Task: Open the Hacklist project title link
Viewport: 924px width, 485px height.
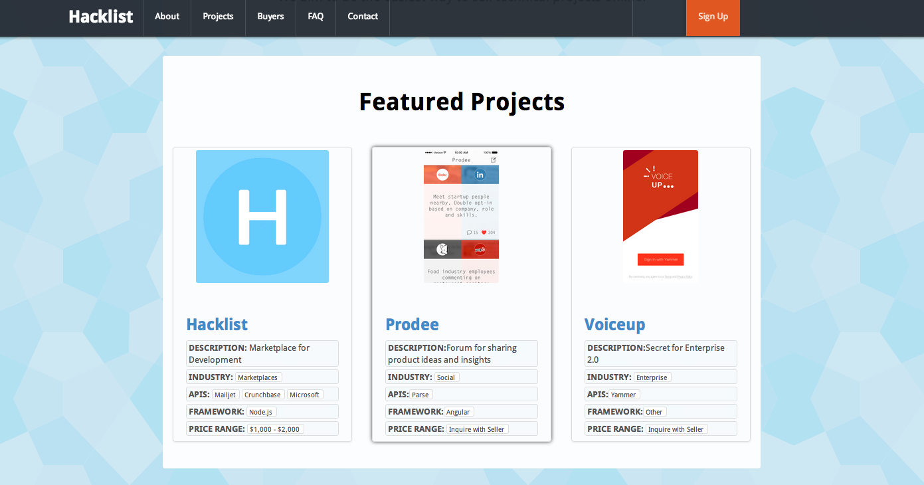Action: [x=217, y=324]
